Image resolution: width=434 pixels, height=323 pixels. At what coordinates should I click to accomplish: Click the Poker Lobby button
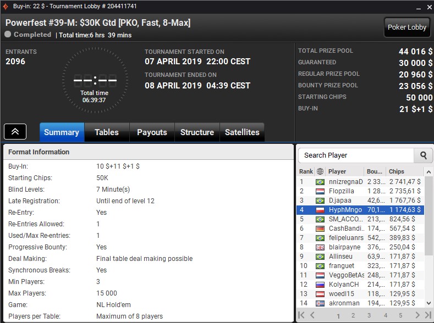407,27
